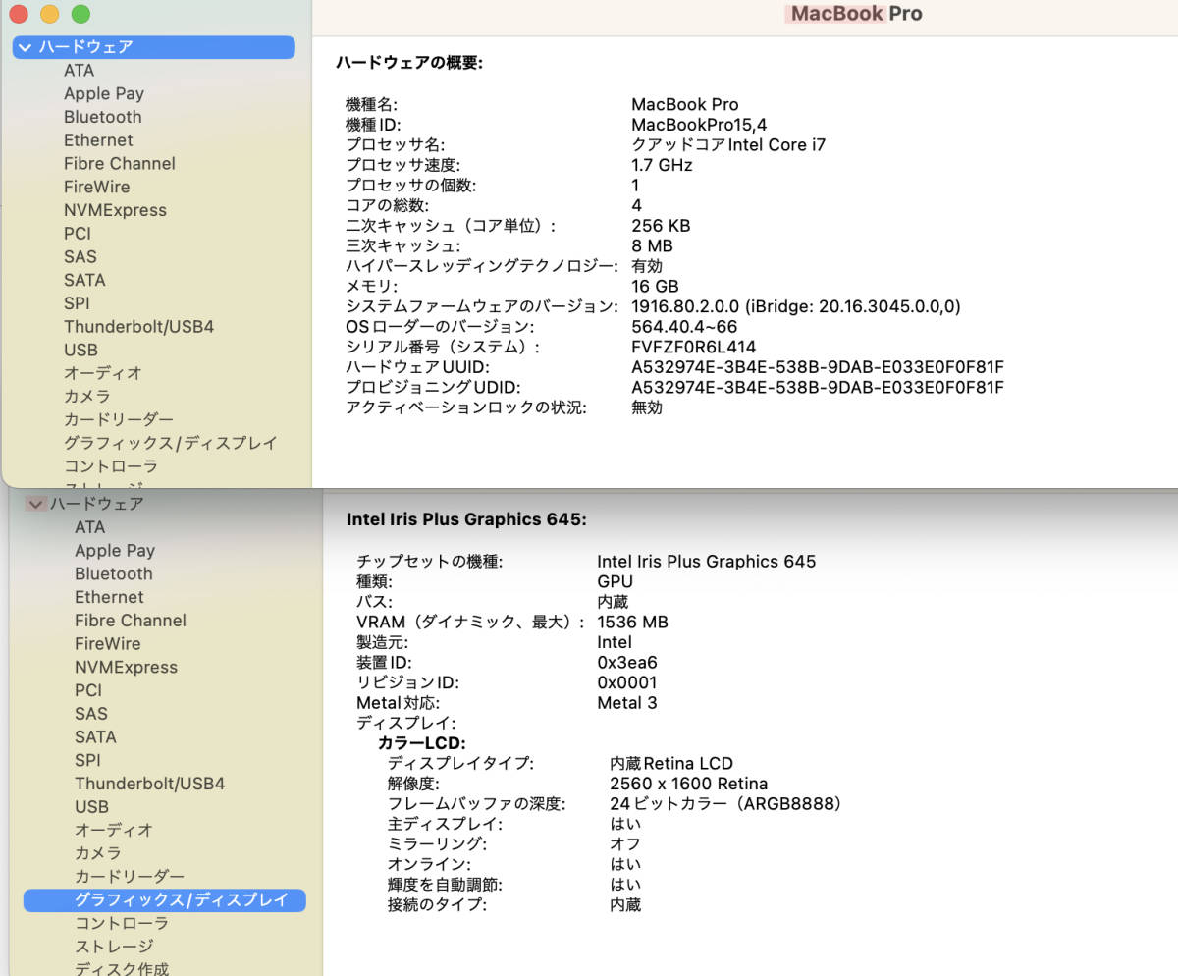Collapse ハードウェア chevron in lower window

(x=35, y=504)
